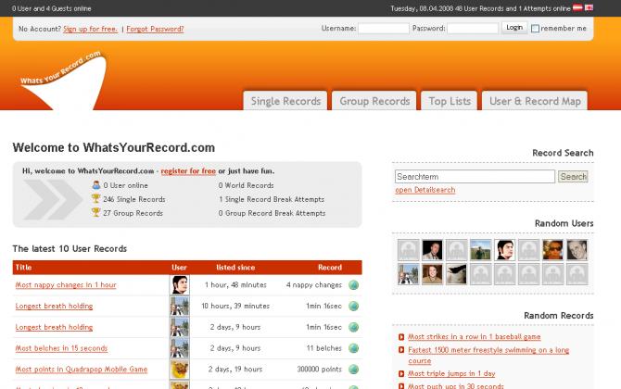Screen dimensions: 621x389
Task: Open user avatar in the belches row
Action: click(180, 348)
